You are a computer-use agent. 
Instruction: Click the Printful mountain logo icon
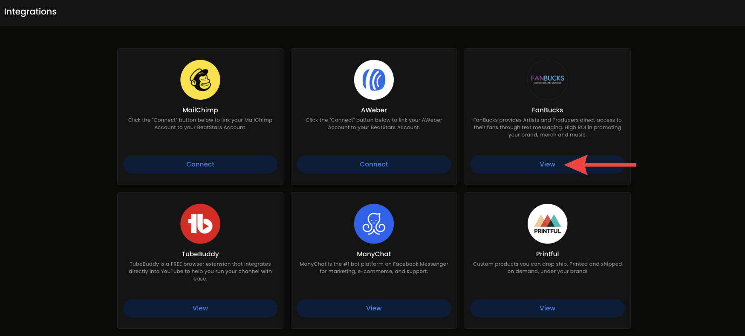point(547,224)
